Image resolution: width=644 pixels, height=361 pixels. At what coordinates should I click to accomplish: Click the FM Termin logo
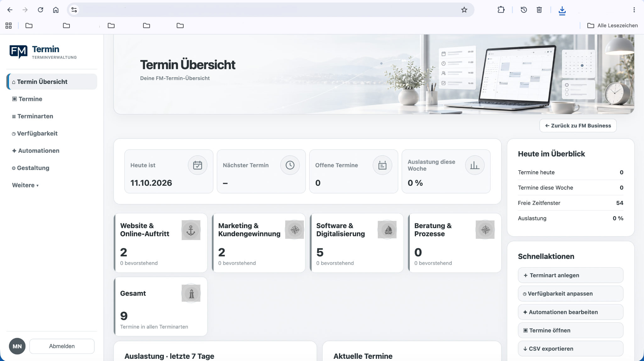pyautogui.click(x=43, y=52)
